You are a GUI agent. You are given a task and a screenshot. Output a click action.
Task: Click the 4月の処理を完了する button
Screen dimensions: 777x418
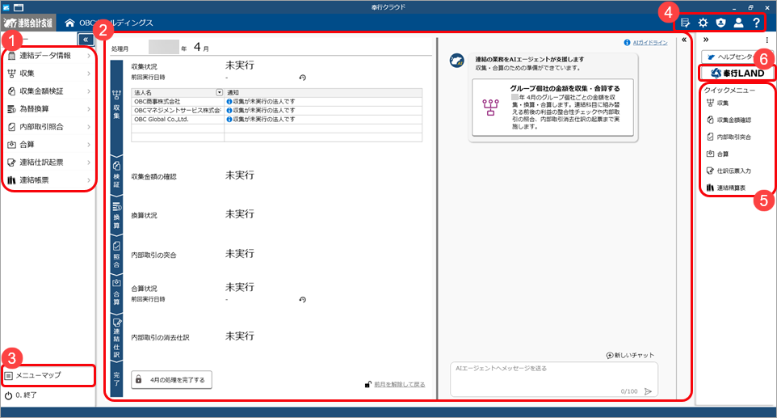point(171,380)
